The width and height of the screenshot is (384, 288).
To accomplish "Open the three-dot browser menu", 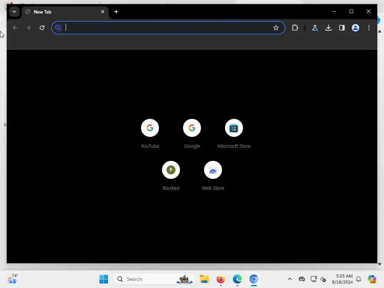I will (x=369, y=28).
